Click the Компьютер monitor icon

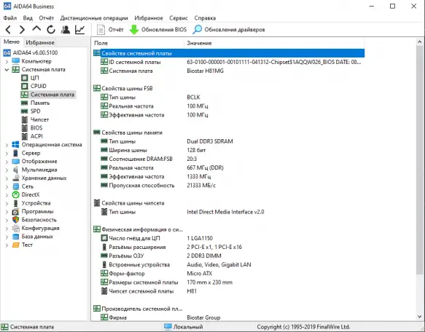[16, 61]
